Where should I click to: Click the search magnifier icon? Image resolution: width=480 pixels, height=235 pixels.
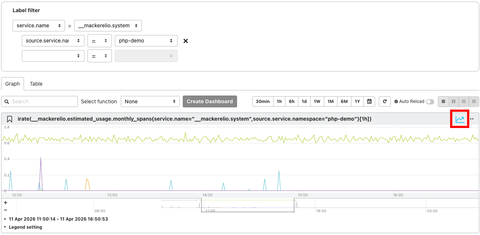tap(7, 101)
